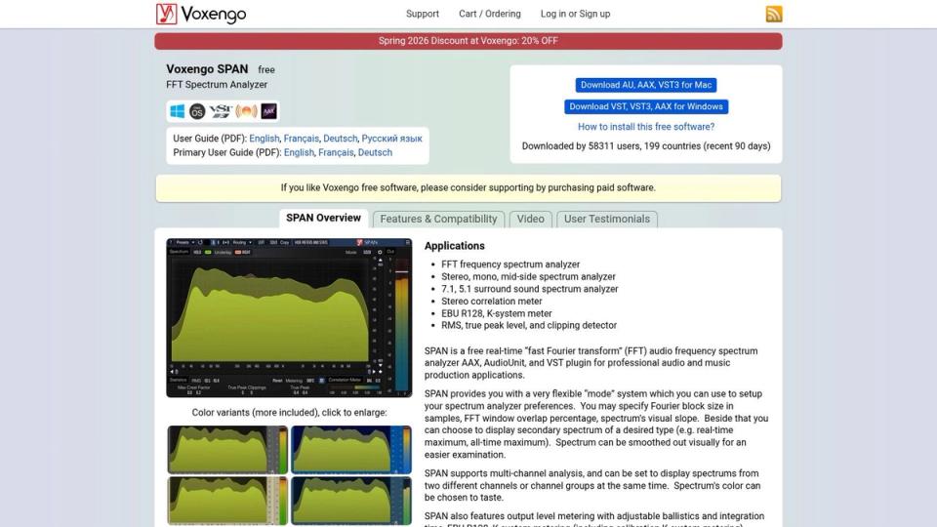This screenshot has height=527, width=937.
Task: Click 'Stereo, mono, mid-side spectrum analyzer' item
Action: click(x=528, y=276)
